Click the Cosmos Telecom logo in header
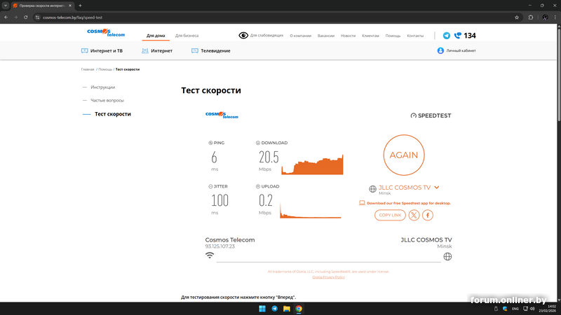Image resolution: width=561 pixels, height=315 pixels. 106,33
